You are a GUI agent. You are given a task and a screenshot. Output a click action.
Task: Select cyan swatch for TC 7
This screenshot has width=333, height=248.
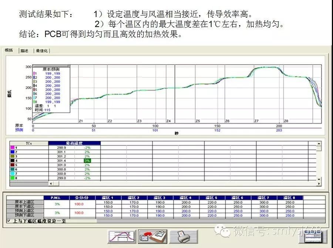[12, 174]
